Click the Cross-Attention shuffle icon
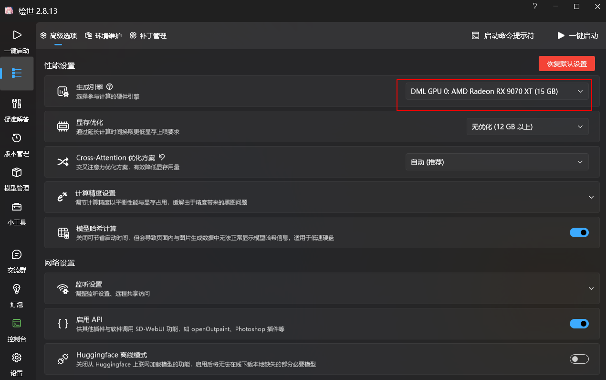Screen dimensions: 606x380 [63, 162]
